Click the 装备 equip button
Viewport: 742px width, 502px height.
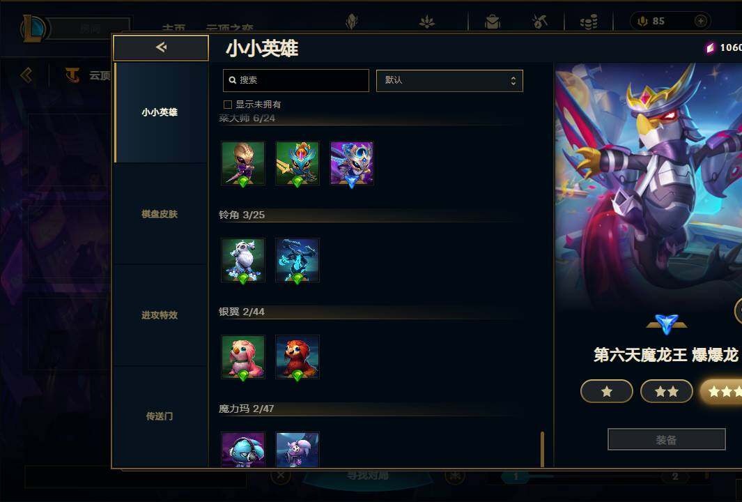(666, 440)
